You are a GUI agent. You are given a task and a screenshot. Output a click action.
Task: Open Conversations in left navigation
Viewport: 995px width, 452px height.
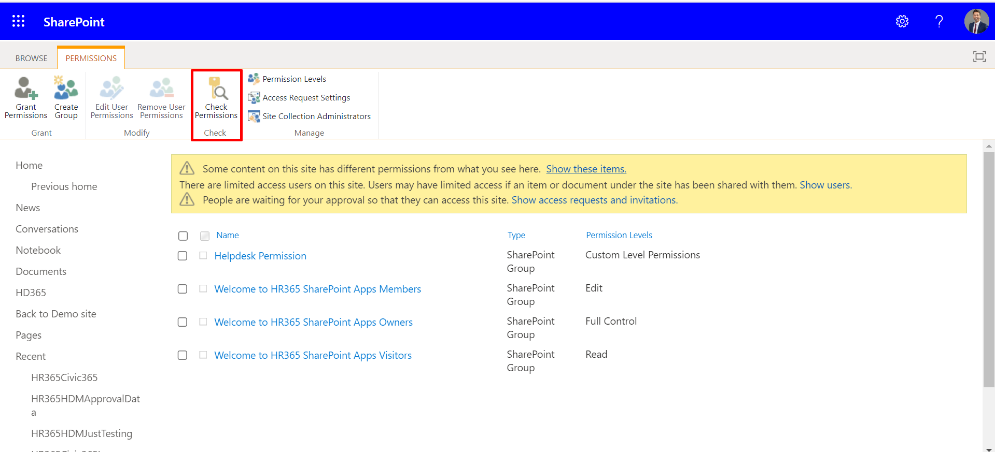point(47,229)
